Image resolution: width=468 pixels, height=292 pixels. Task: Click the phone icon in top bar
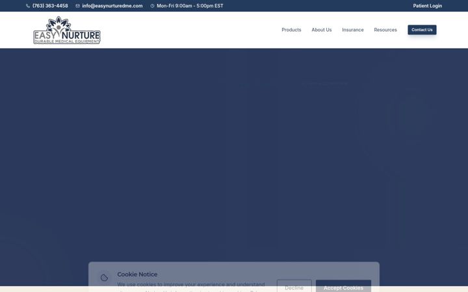coord(28,6)
